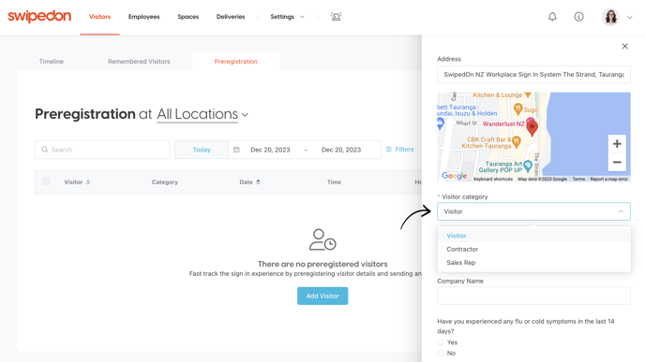The width and height of the screenshot is (645, 362).
Task: Select Yes for flu symptoms
Action: click(x=441, y=342)
